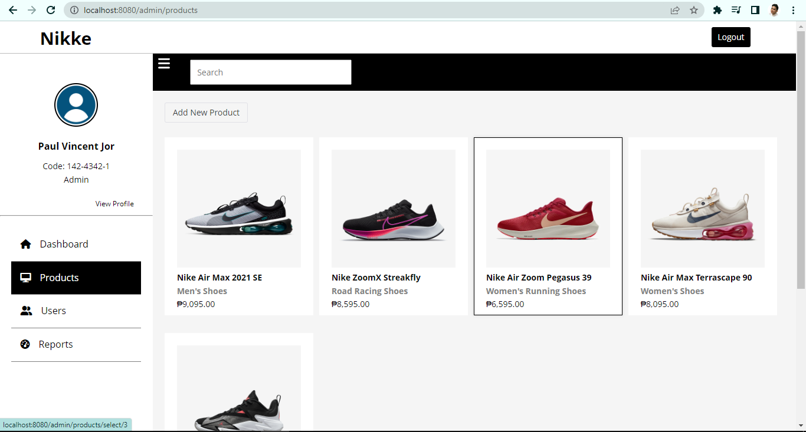Viewport: 806px width, 432px height.
Task: Switch to the Users section
Action: coord(54,311)
